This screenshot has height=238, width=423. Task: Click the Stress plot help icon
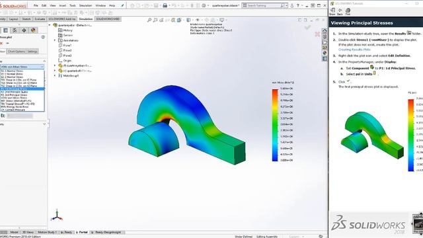43,37
